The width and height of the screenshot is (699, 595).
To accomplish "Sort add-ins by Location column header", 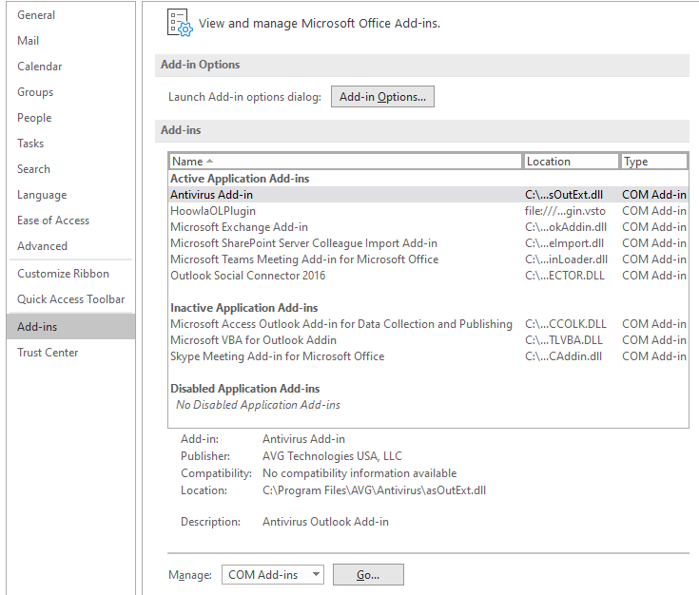I will click(571, 162).
